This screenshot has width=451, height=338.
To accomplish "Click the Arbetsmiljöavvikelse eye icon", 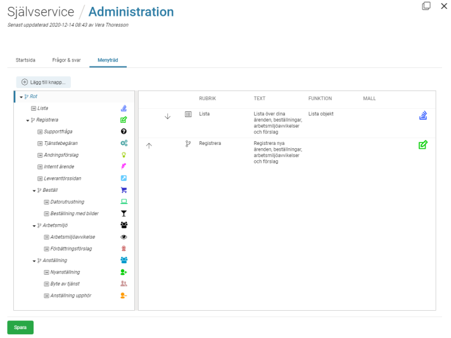I will coord(124,237).
